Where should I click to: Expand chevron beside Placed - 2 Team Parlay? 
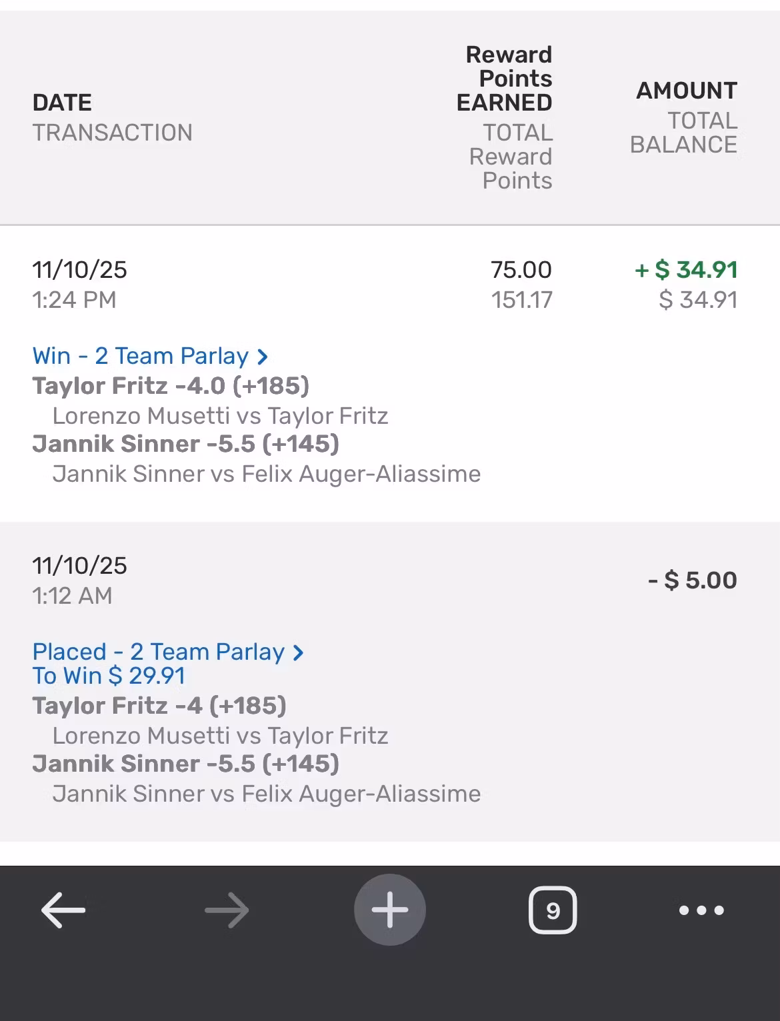299,652
